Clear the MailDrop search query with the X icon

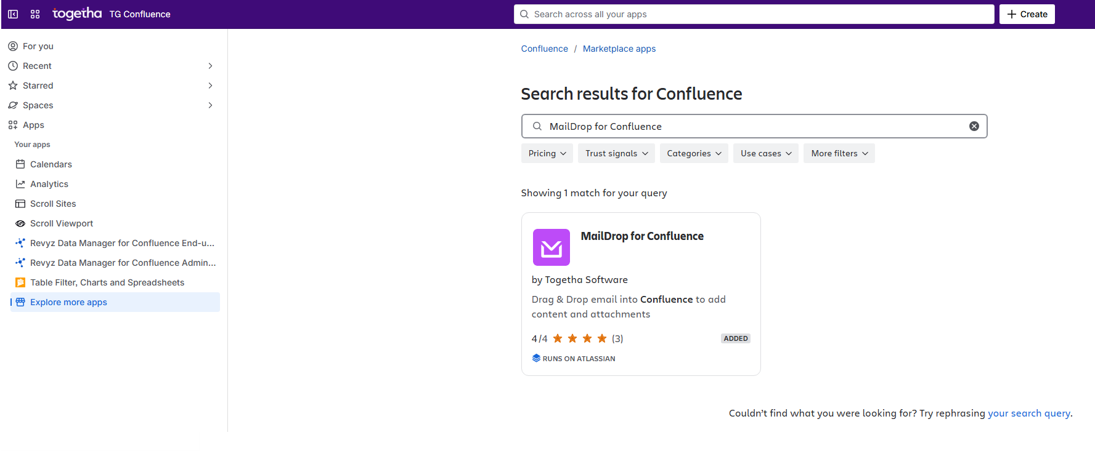(974, 126)
